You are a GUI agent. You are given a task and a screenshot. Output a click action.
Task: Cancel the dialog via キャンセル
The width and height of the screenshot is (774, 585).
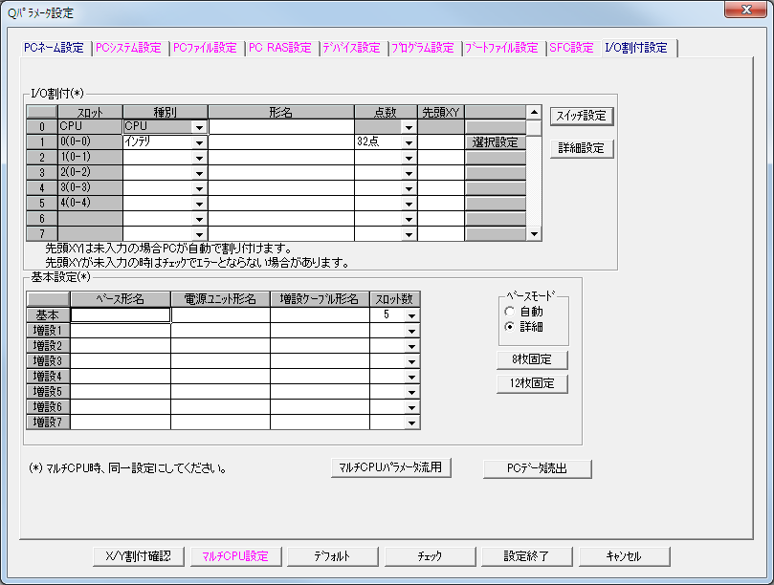point(624,556)
